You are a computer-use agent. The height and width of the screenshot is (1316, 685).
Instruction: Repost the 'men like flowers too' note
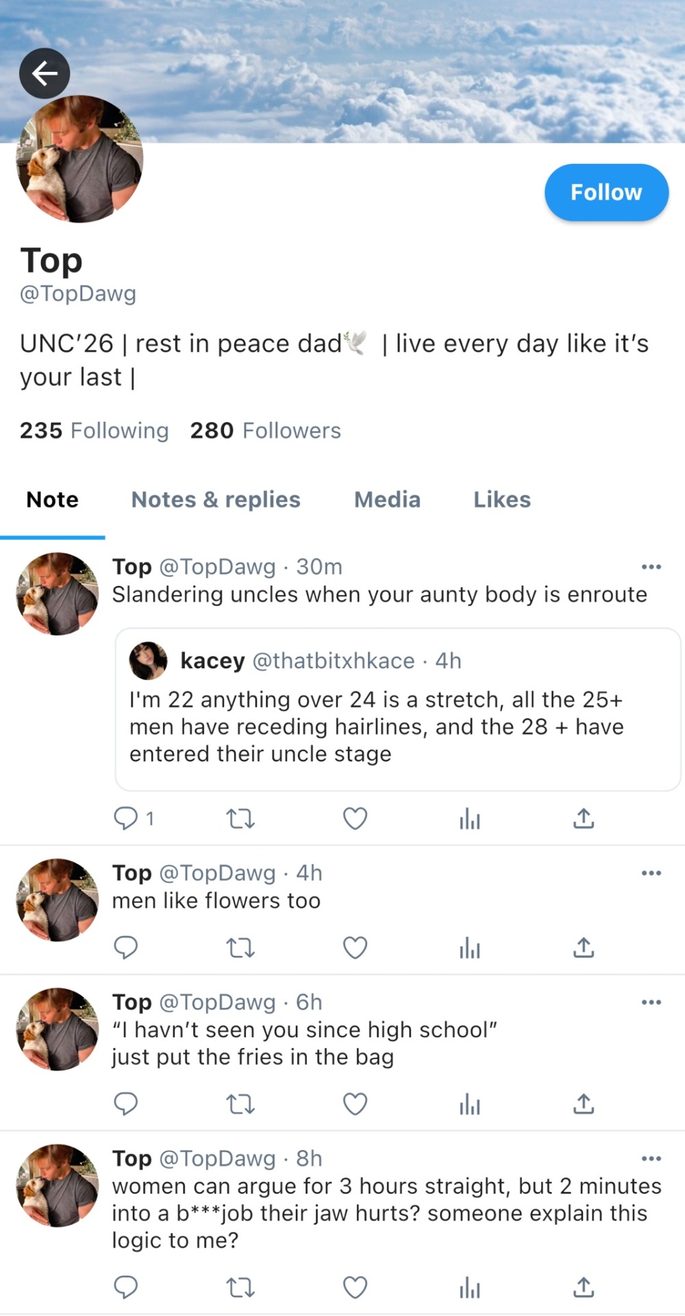tap(240, 948)
